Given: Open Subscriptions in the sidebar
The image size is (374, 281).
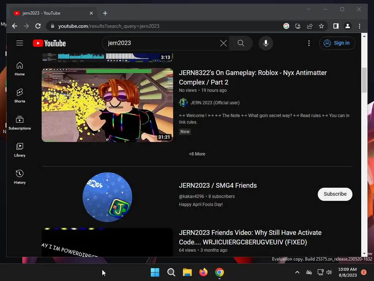Looking at the screenshot, I should (20, 123).
